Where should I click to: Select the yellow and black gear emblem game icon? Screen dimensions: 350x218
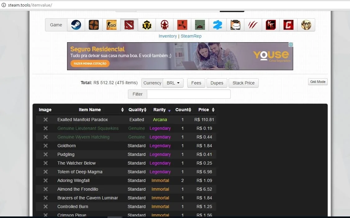click(147, 25)
